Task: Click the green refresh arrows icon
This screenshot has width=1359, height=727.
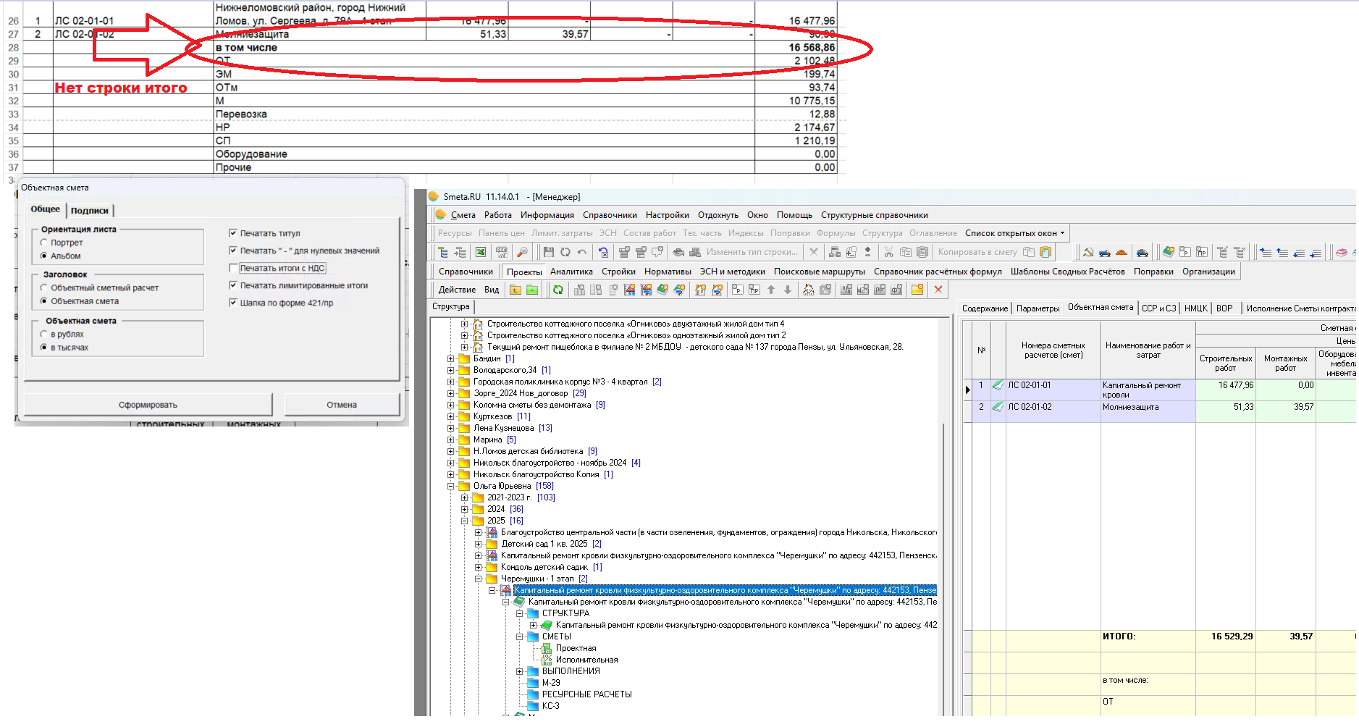Action: pos(558,290)
